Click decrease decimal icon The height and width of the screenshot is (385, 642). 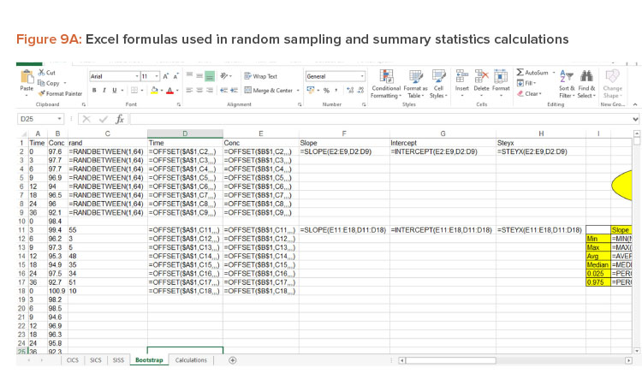point(360,91)
